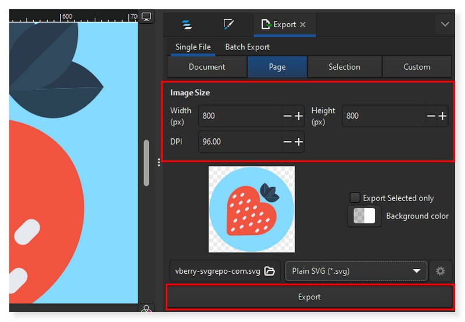This screenshot has height=322, width=465.
Task: Toggle display mode icon above canvas scrollbar
Action: (x=146, y=17)
